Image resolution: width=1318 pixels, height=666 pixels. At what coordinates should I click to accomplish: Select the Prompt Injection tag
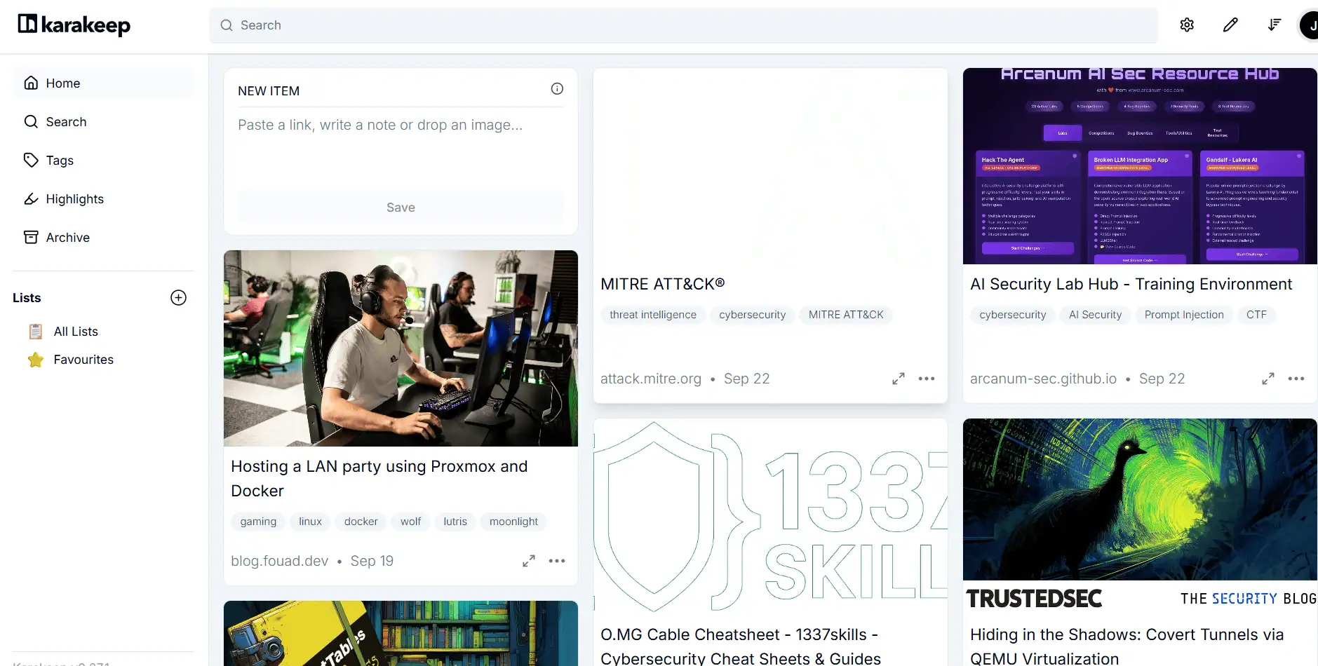(1184, 315)
